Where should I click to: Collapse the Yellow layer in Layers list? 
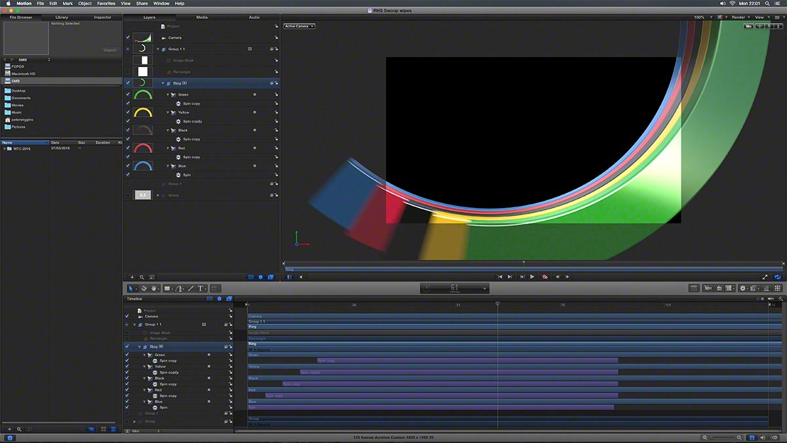coord(168,112)
